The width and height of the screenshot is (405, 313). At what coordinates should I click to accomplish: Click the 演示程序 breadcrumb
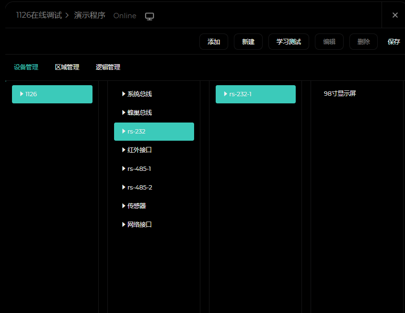(x=90, y=15)
